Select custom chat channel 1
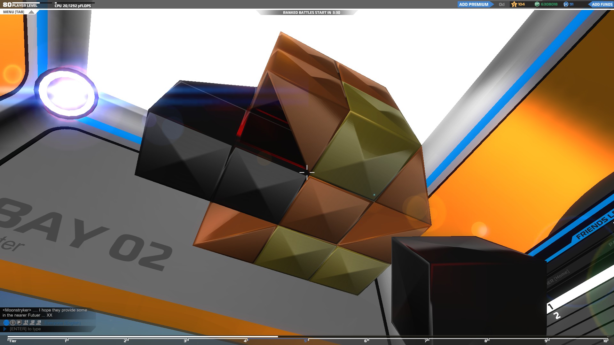Image resolution: width=614 pixels, height=345 pixels. point(26,323)
